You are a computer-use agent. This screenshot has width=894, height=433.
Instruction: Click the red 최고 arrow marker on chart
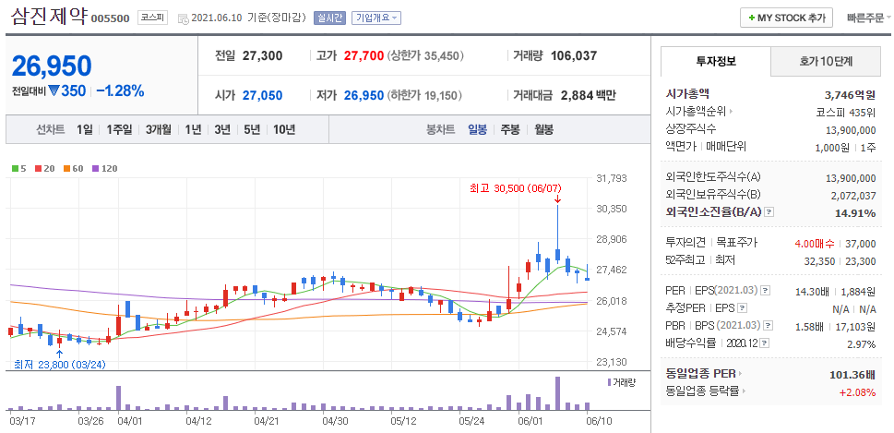tap(557, 199)
